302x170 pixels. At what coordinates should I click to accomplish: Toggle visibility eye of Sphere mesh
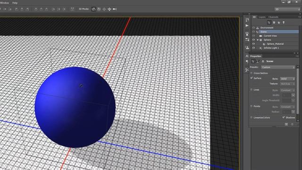(x=253, y=40)
